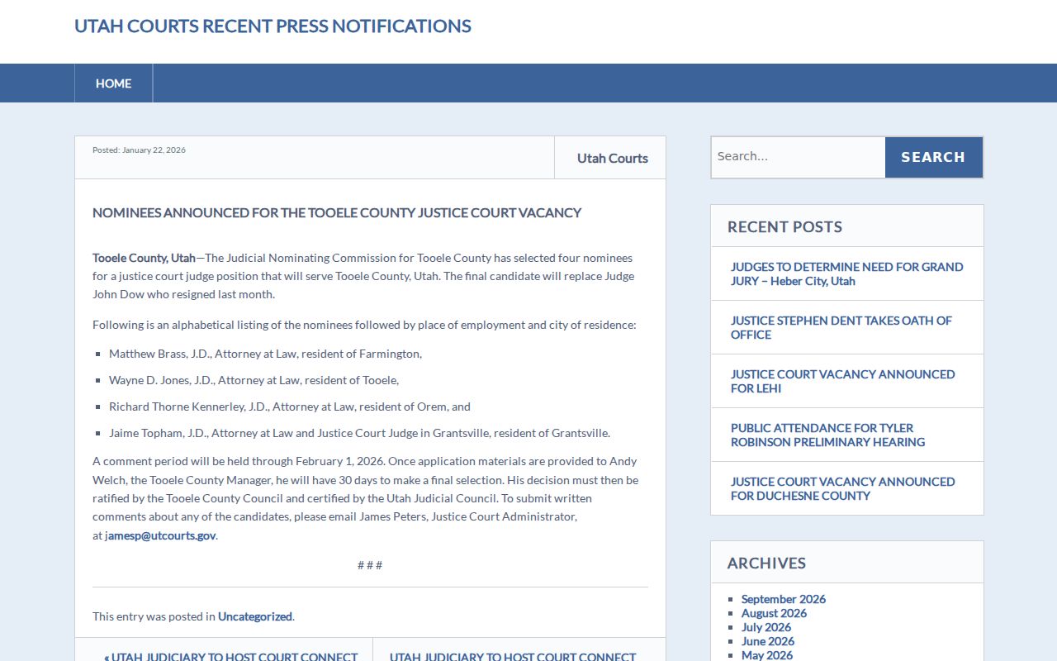
Task: Open Tyler Robinson Preliminary Hearing post
Action: [x=827, y=435]
